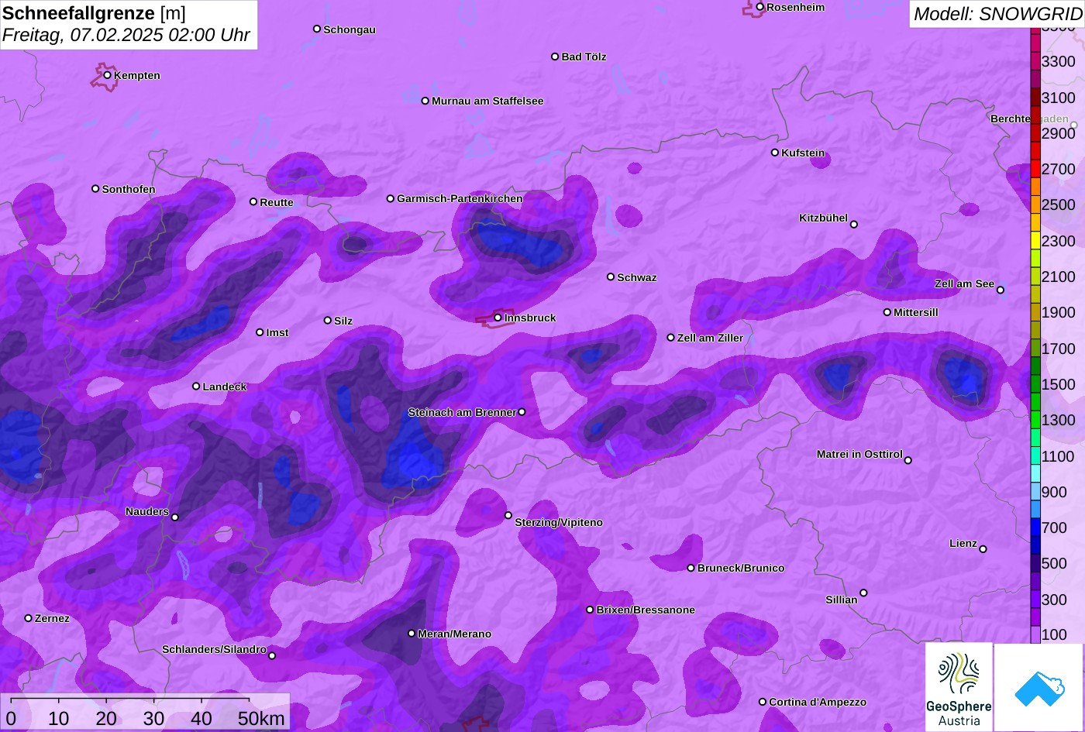Click the 100 m legend color swatch
This screenshot has height=732, width=1085.
[x=1035, y=634]
